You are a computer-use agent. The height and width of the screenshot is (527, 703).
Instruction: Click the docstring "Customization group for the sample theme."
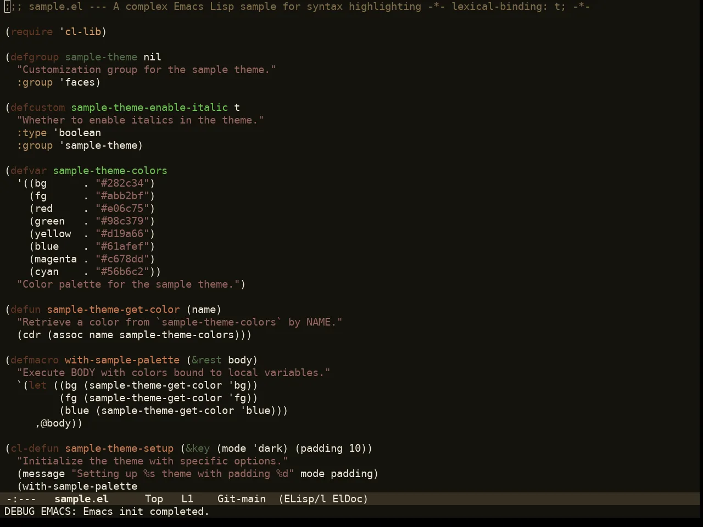[x=147, y=70]
